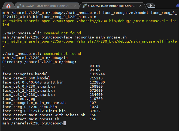The width and height of the screenshot is (179, 131).
Task: Click the file size value 134400
Action: click(96, 95)
